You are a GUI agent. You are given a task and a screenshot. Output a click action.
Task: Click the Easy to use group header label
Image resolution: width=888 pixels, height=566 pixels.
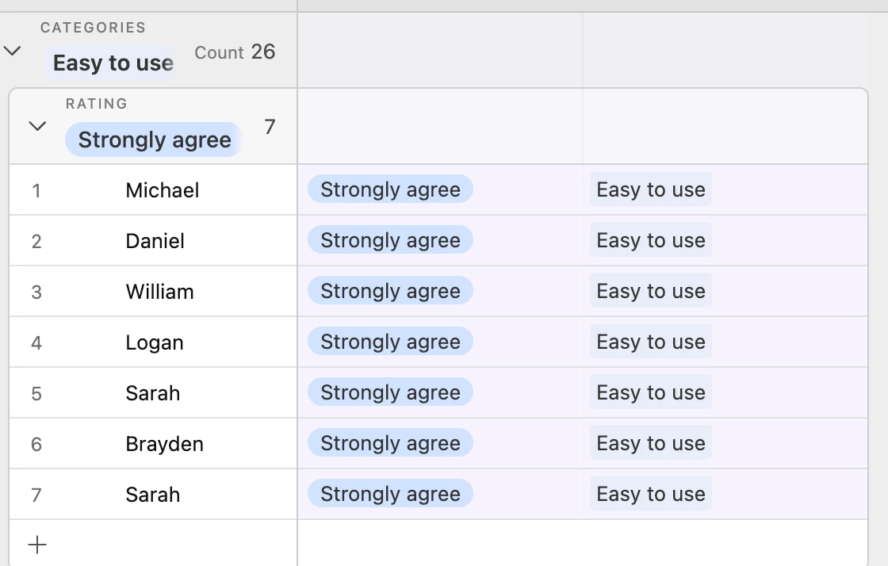click(x=113, y=63)
